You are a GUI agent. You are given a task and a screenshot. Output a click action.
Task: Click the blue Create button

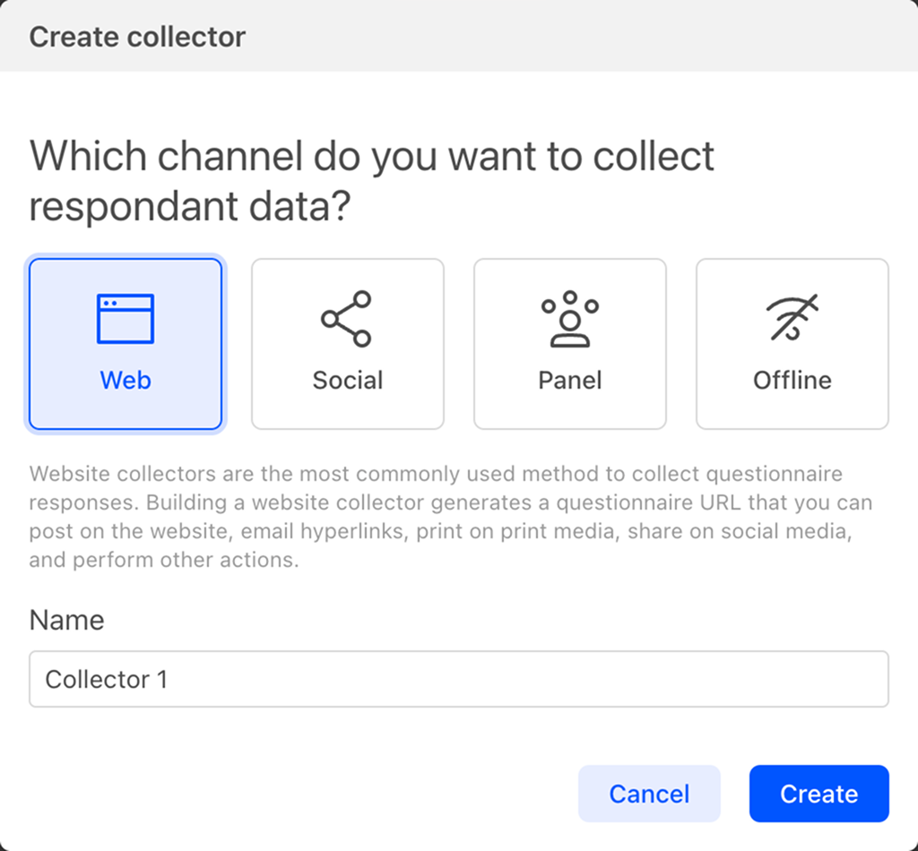819,794
